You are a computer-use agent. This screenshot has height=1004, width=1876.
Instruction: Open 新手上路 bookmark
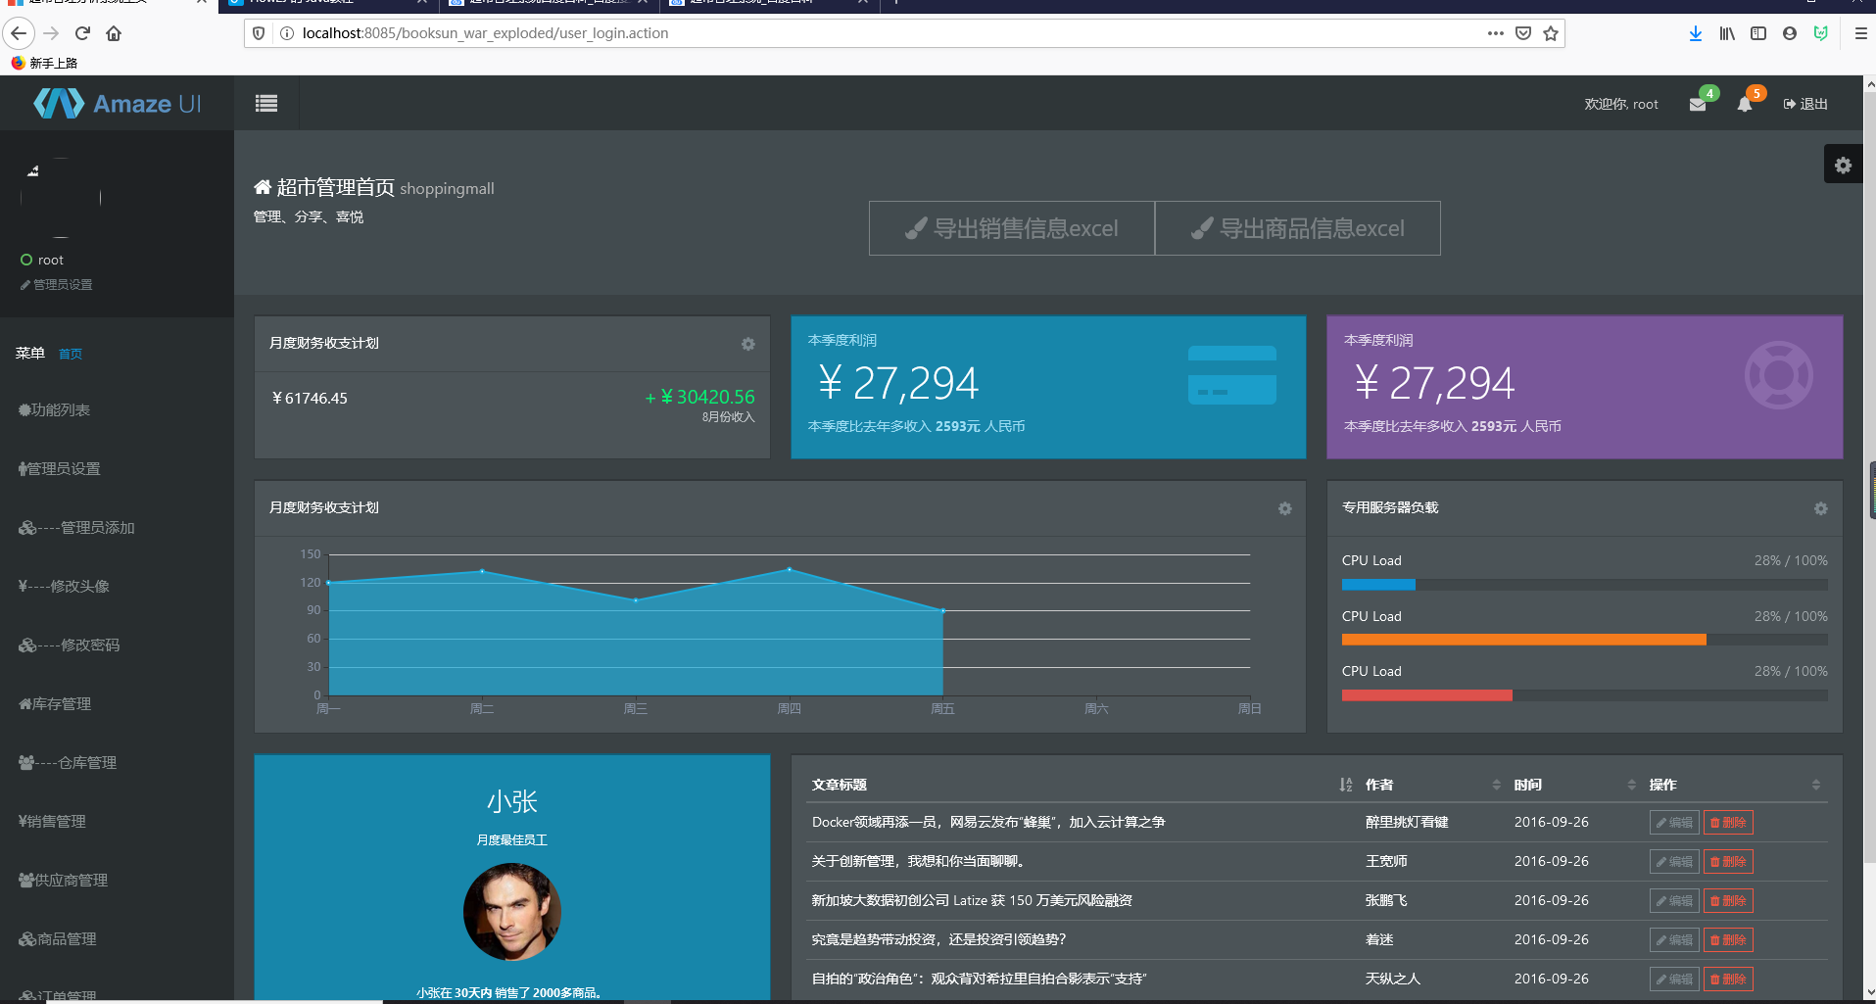[x=45, y=63]
